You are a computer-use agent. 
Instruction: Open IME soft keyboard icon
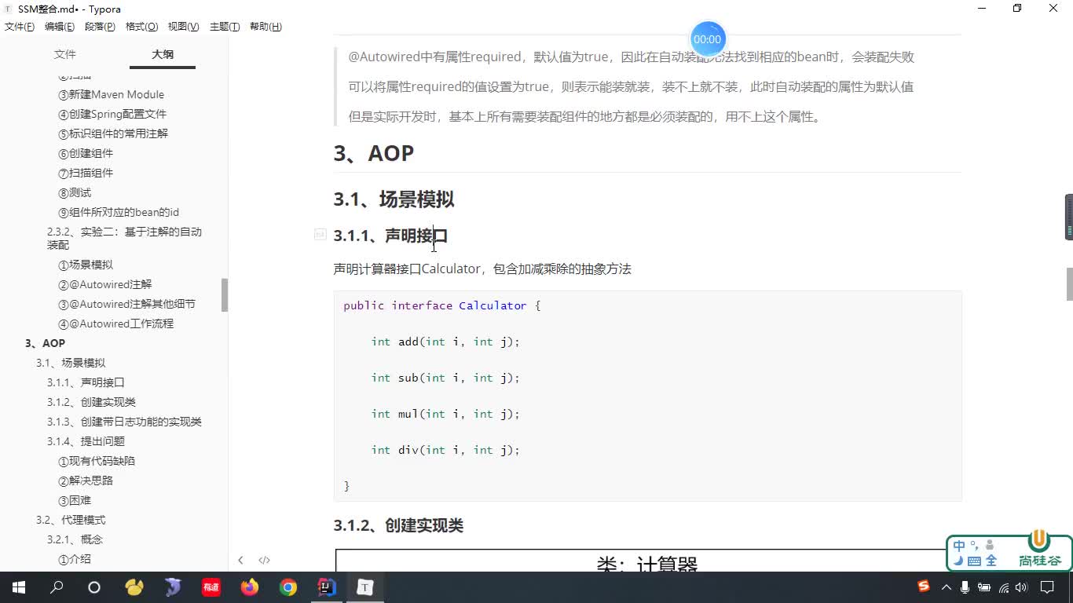[975, 561]
